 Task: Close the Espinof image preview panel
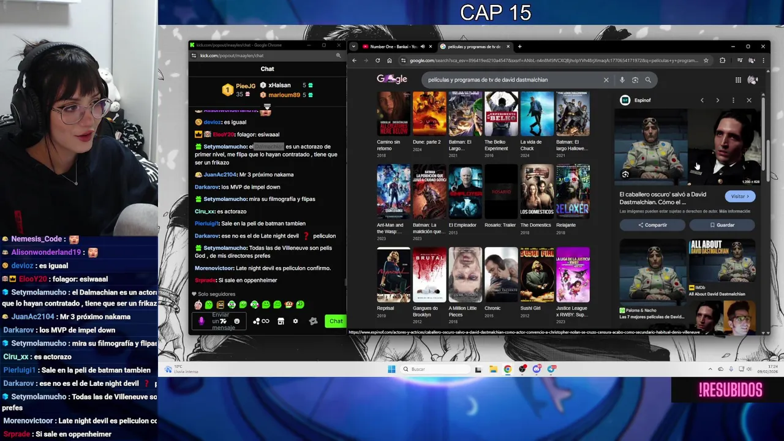[748, 100]
